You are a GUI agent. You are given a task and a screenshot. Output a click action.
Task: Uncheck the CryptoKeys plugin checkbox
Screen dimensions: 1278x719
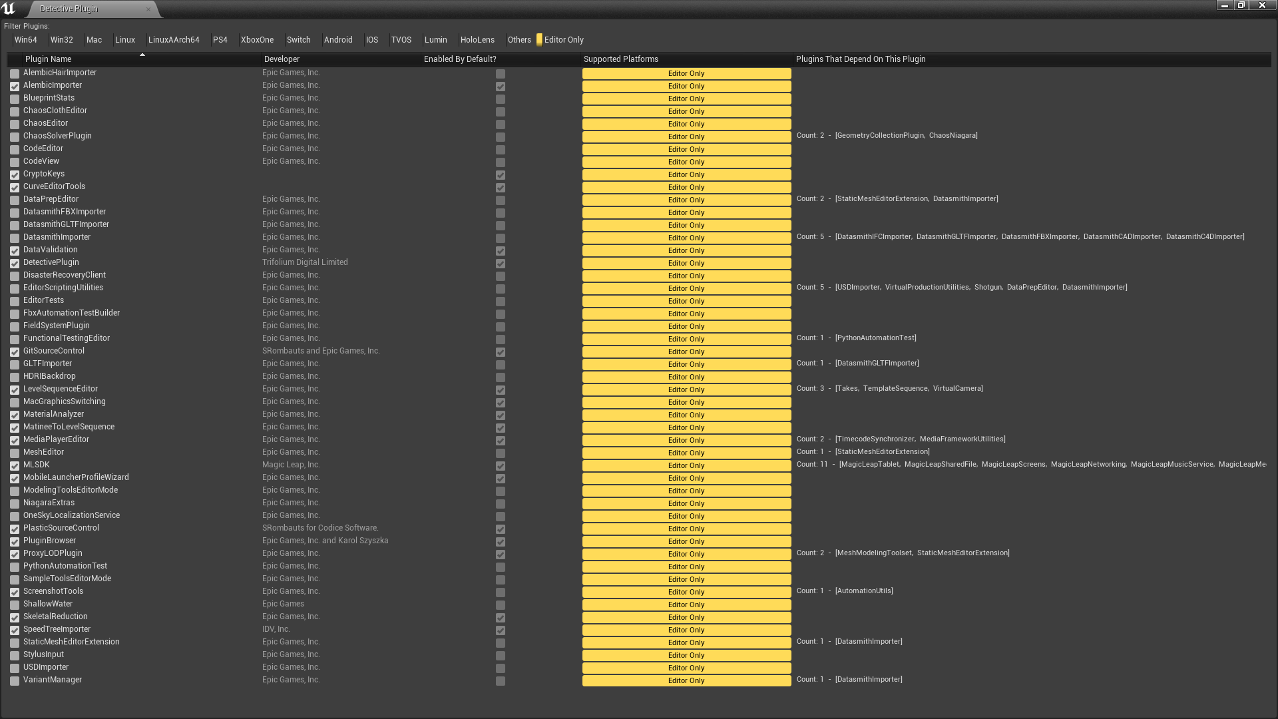(15, 175)
